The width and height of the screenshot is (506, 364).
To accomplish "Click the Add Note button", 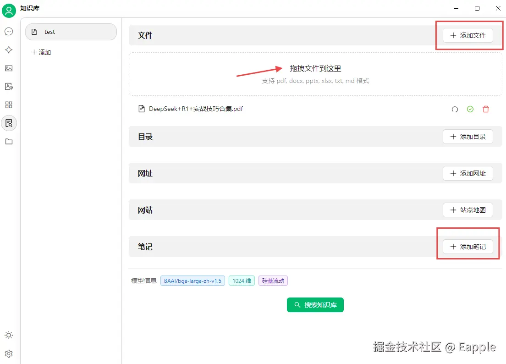I will (467, 247).
